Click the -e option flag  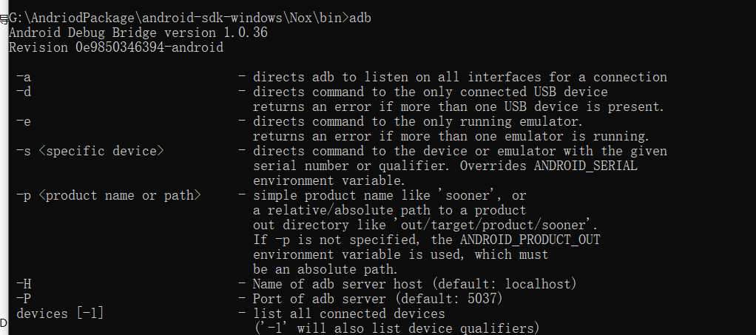24,121
